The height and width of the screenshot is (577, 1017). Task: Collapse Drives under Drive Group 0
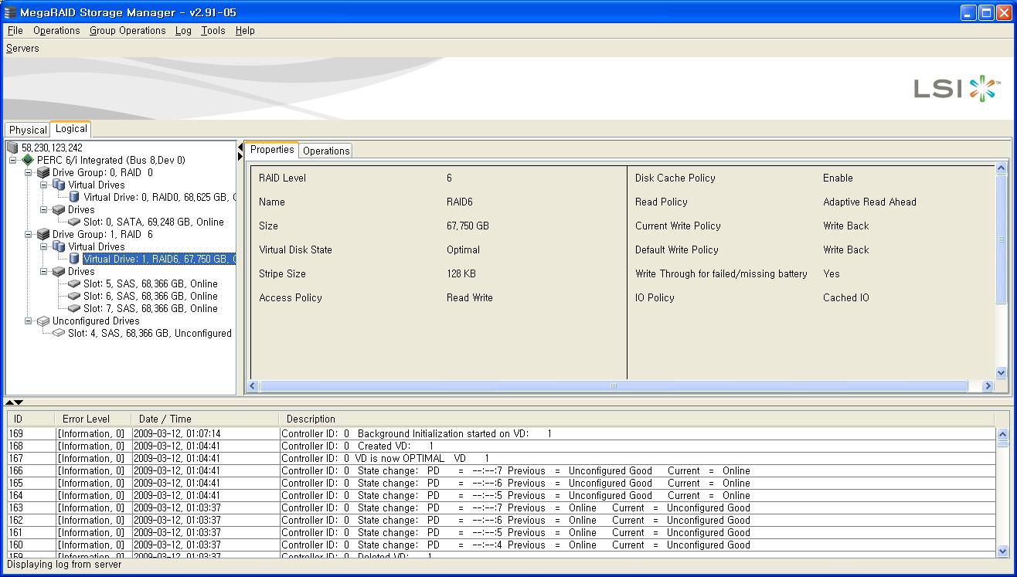tap(44, 209)
